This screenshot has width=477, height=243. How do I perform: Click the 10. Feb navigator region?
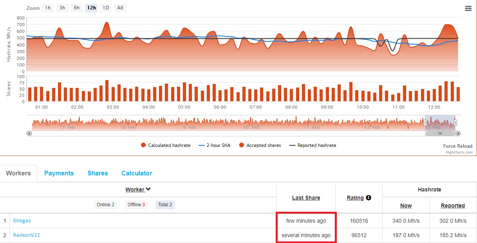[x=251, y=127]
